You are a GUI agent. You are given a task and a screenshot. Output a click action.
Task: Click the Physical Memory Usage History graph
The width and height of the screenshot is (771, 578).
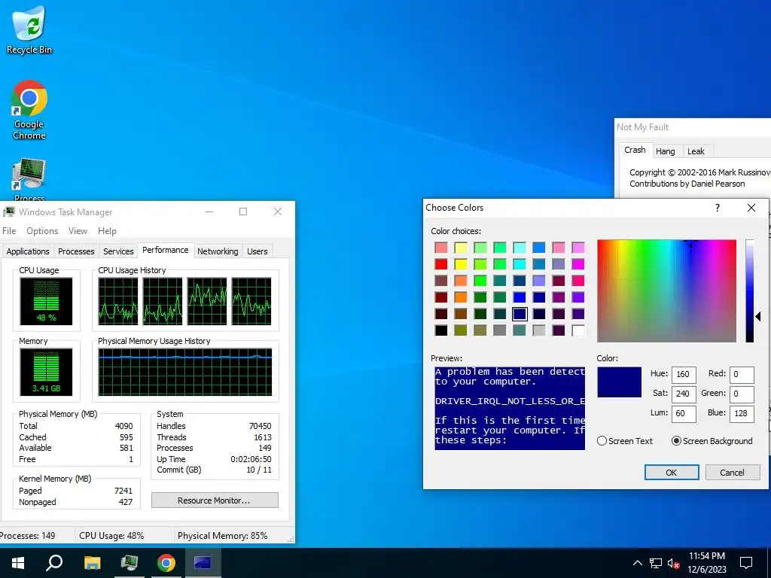click(185, 372)
